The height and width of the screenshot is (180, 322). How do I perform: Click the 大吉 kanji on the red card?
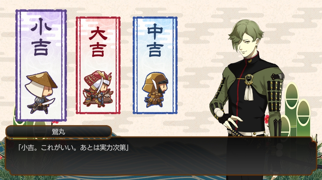[98, 43]
